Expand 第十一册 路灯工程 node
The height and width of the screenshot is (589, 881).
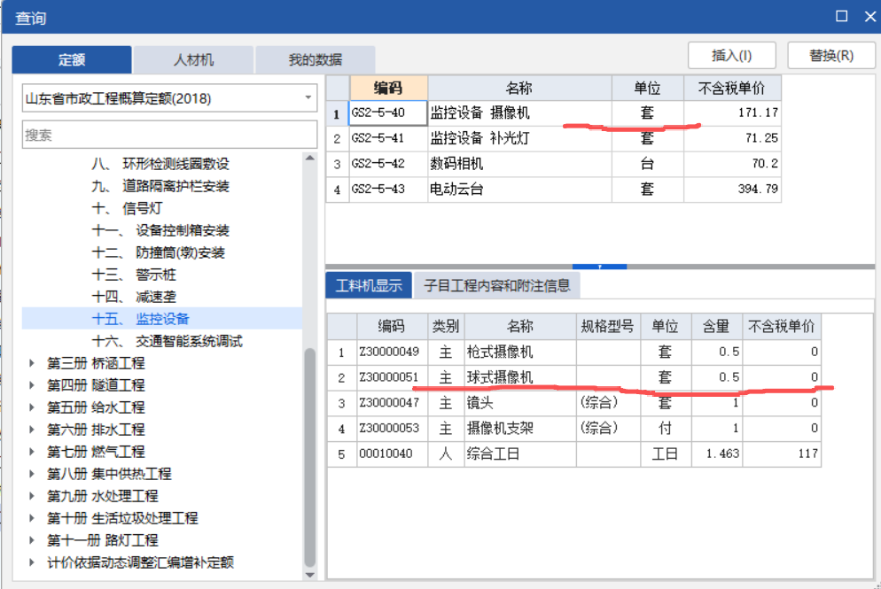click(x=32, y=540)
